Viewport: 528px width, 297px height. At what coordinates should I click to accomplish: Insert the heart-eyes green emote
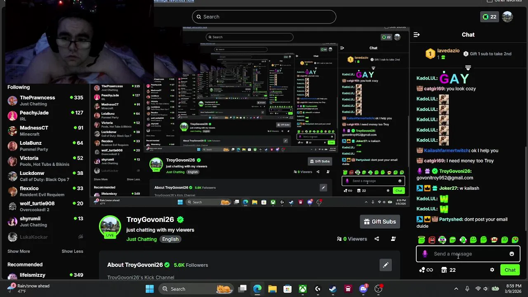(515, 240)
